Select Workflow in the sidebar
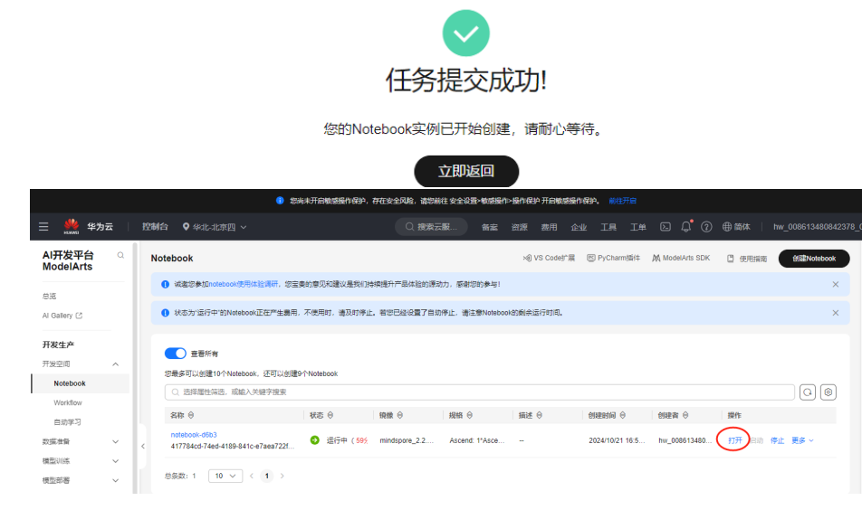 coord(68,402)
